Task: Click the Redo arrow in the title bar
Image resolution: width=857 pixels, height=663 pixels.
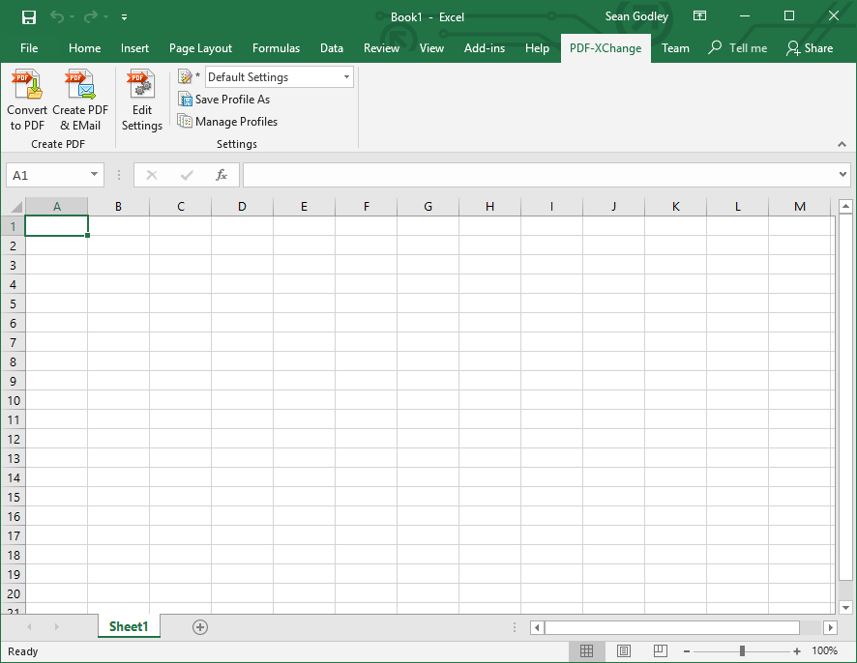Action: (90, 17)
